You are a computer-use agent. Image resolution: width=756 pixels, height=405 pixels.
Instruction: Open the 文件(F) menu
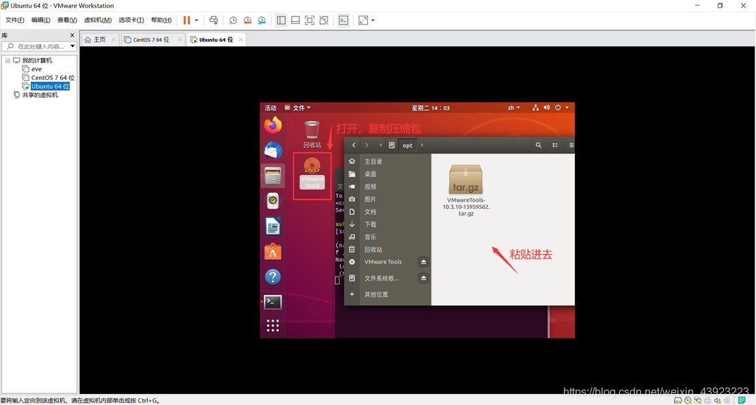pos(14,20)
